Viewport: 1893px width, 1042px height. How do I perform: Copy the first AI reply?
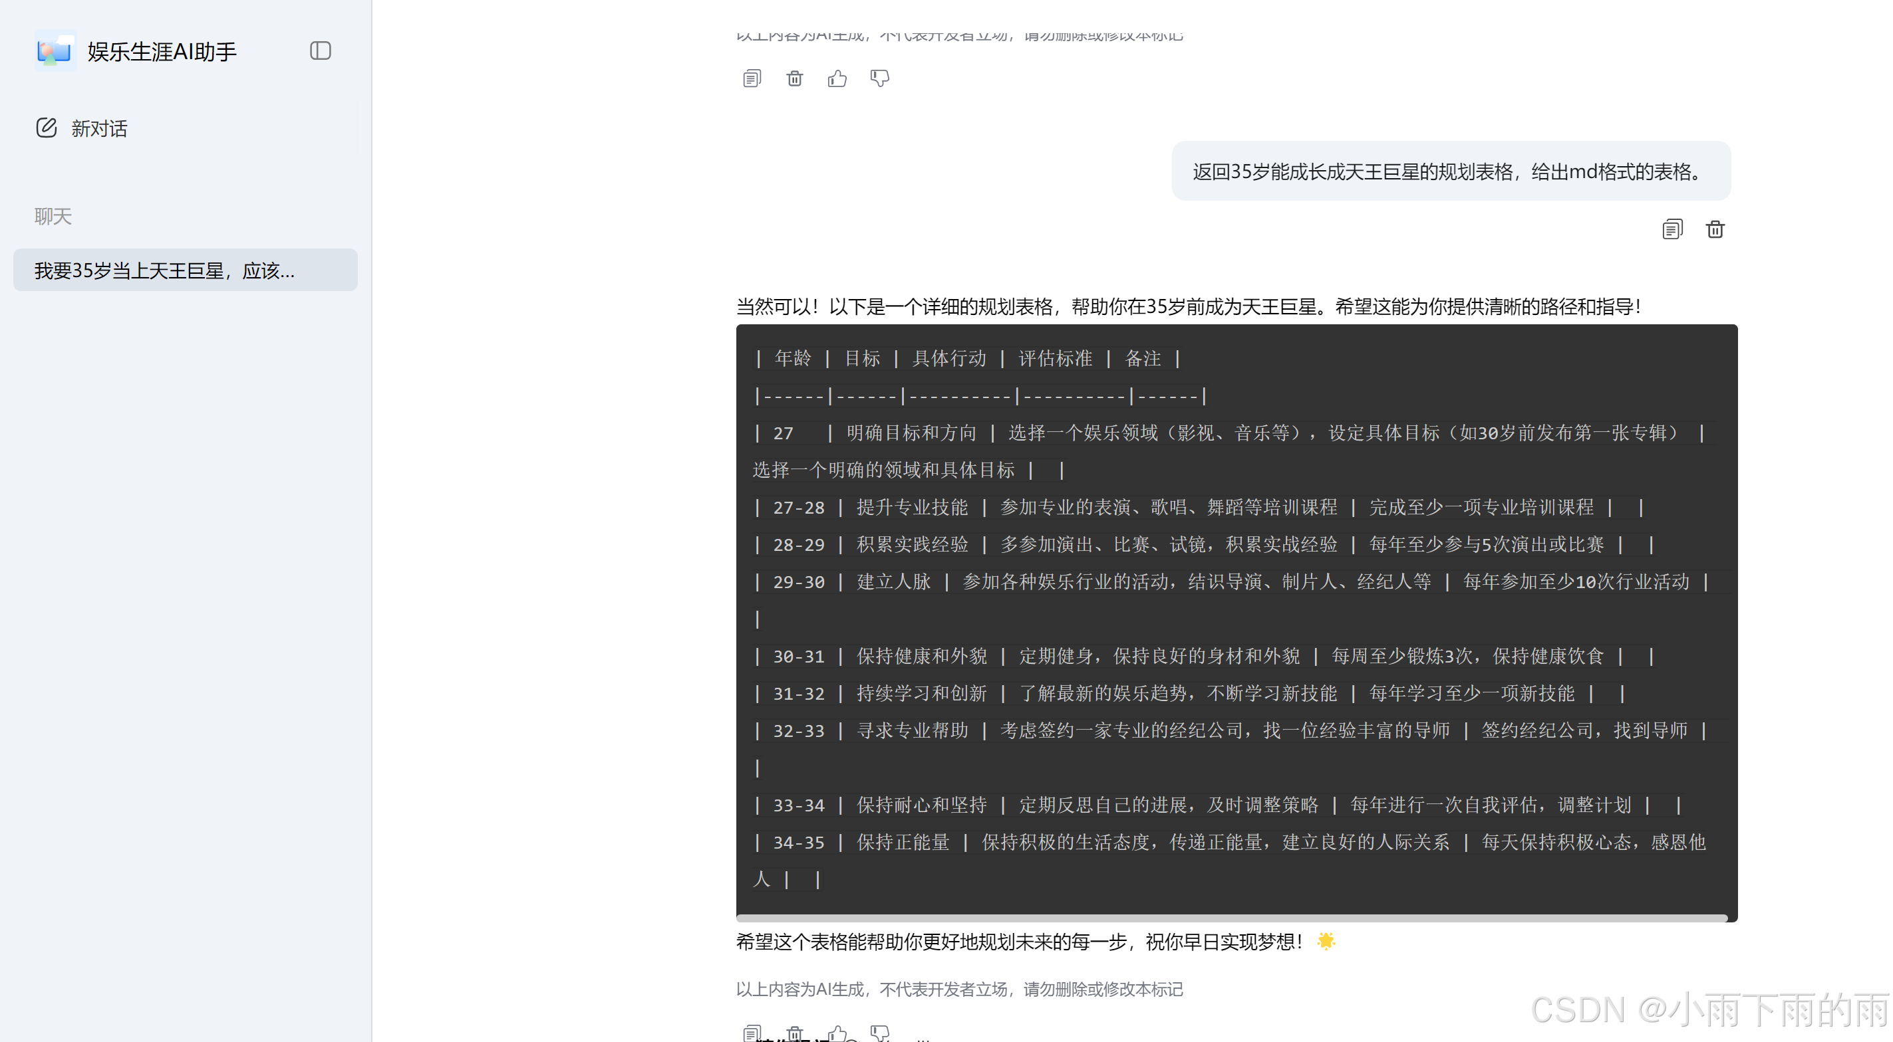(x=751, y=78)
